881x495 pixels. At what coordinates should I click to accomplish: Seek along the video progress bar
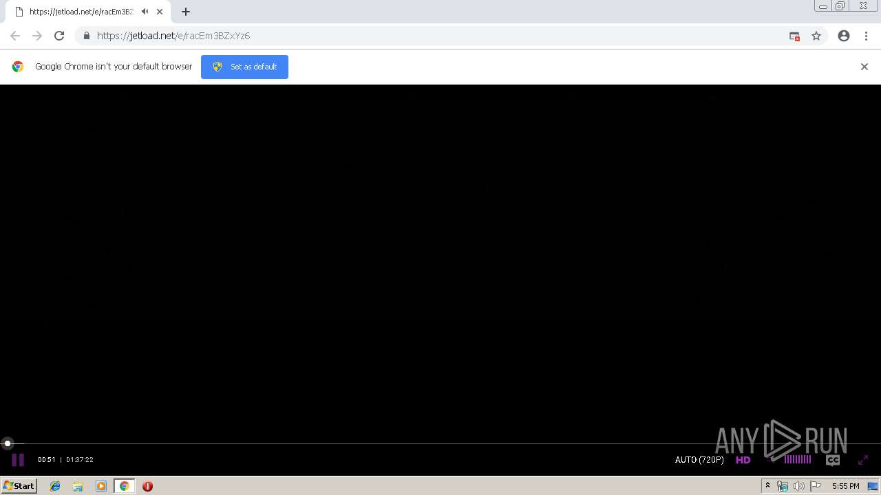coord(440,444)
